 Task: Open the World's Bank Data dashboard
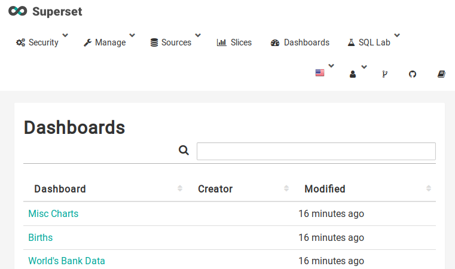[x=66, y=261]
